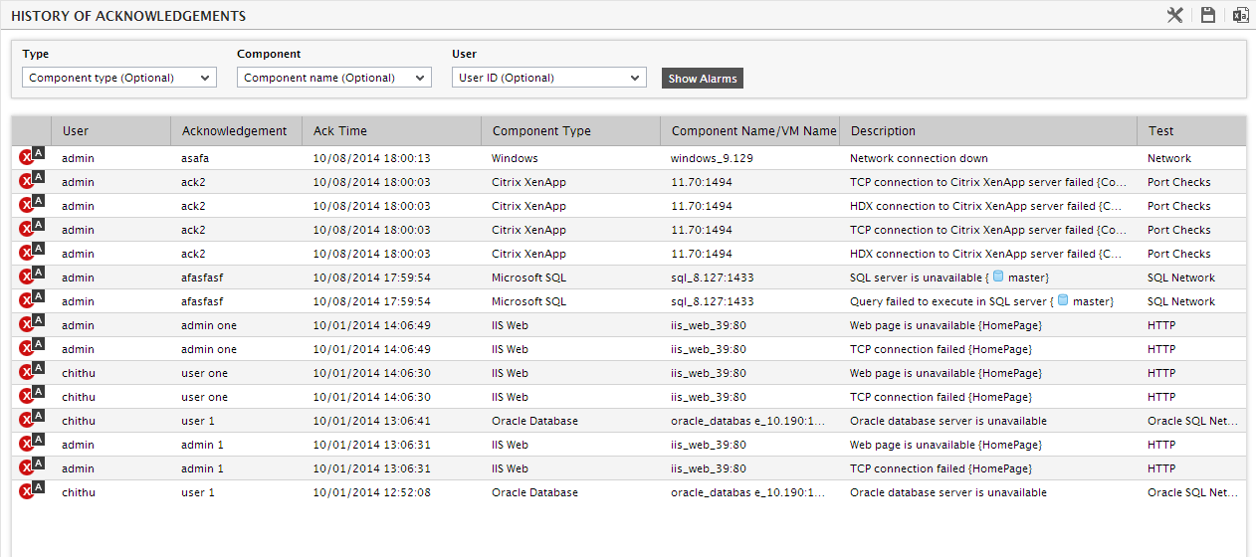Image resolution: width=1256 pixels, height=557 pixels.
Task: Click the User column header
Action: [76, 130]
